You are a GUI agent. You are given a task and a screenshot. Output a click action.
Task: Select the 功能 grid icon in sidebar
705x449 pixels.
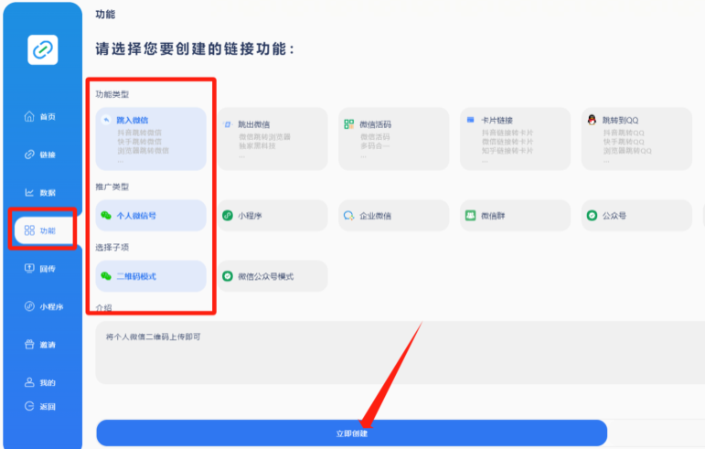tap(29, 230)
